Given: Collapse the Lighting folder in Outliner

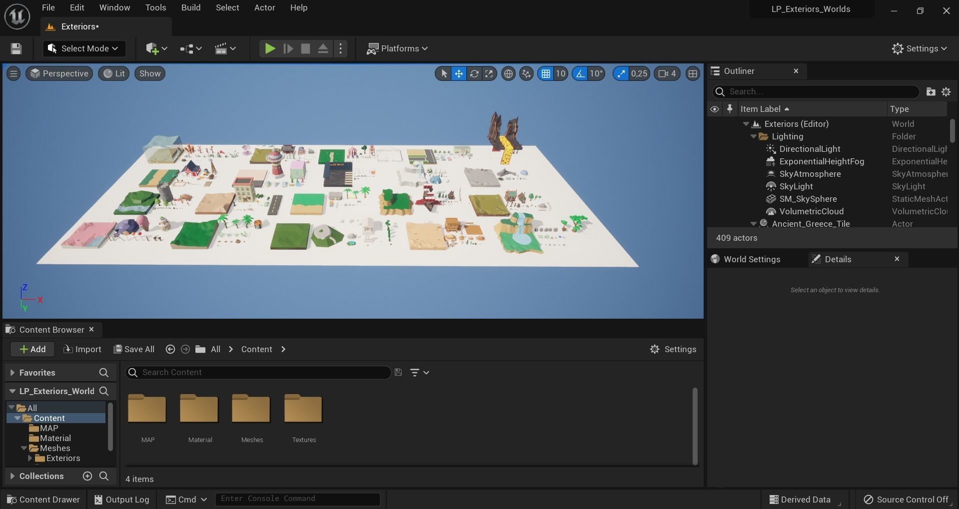Looking at the screenshot, I should pyautogui.click(x=754, y=136).
